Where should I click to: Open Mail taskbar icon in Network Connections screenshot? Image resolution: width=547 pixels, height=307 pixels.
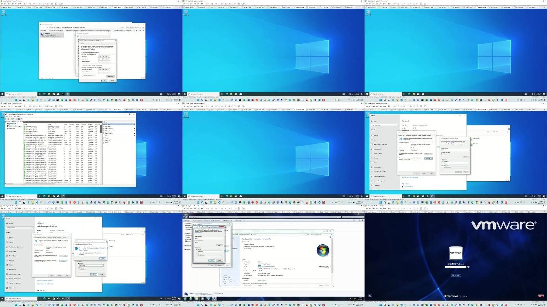point(58,94)
